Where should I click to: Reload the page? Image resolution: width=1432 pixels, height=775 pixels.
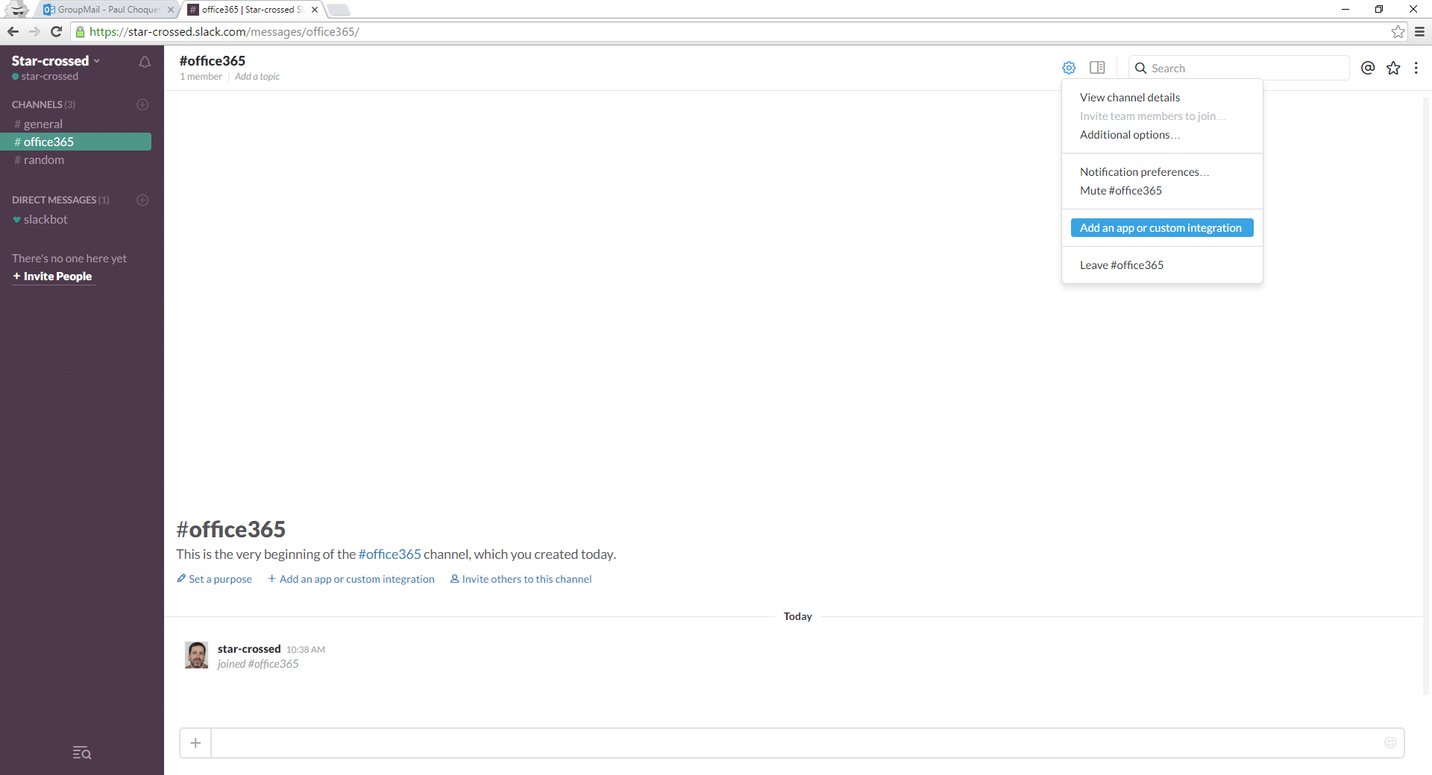[56, 31]
